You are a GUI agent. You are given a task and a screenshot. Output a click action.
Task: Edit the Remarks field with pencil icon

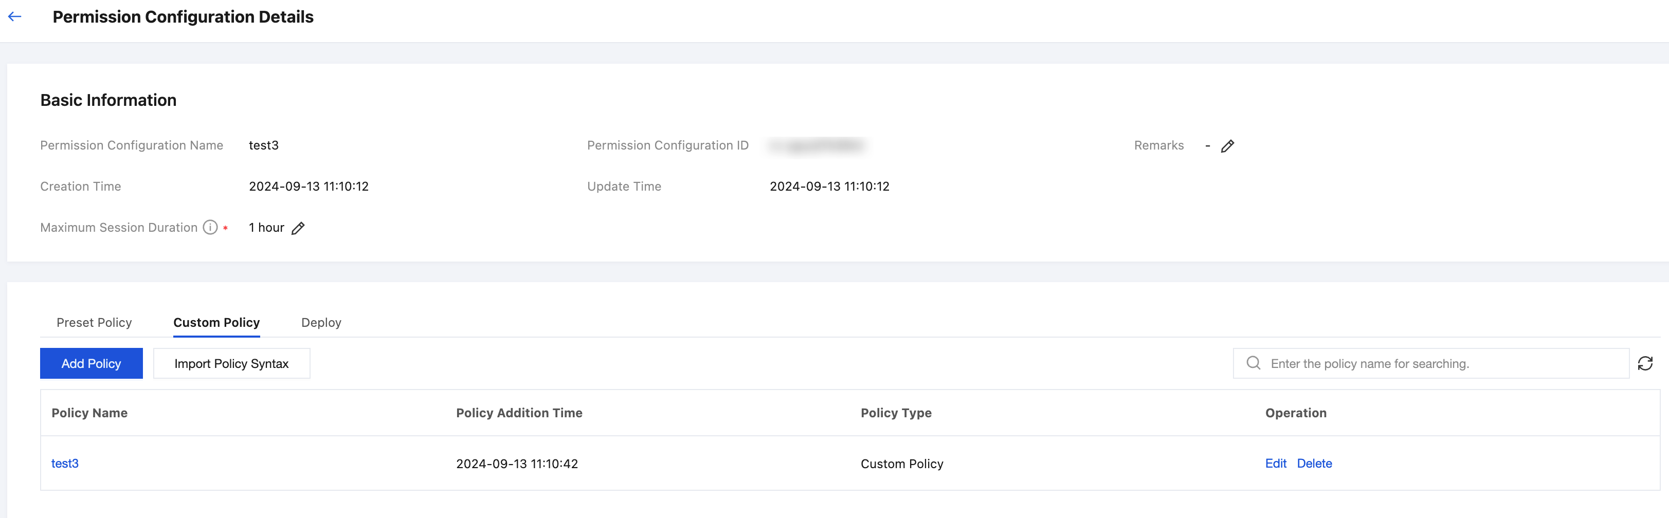[x=1227, y=146]
